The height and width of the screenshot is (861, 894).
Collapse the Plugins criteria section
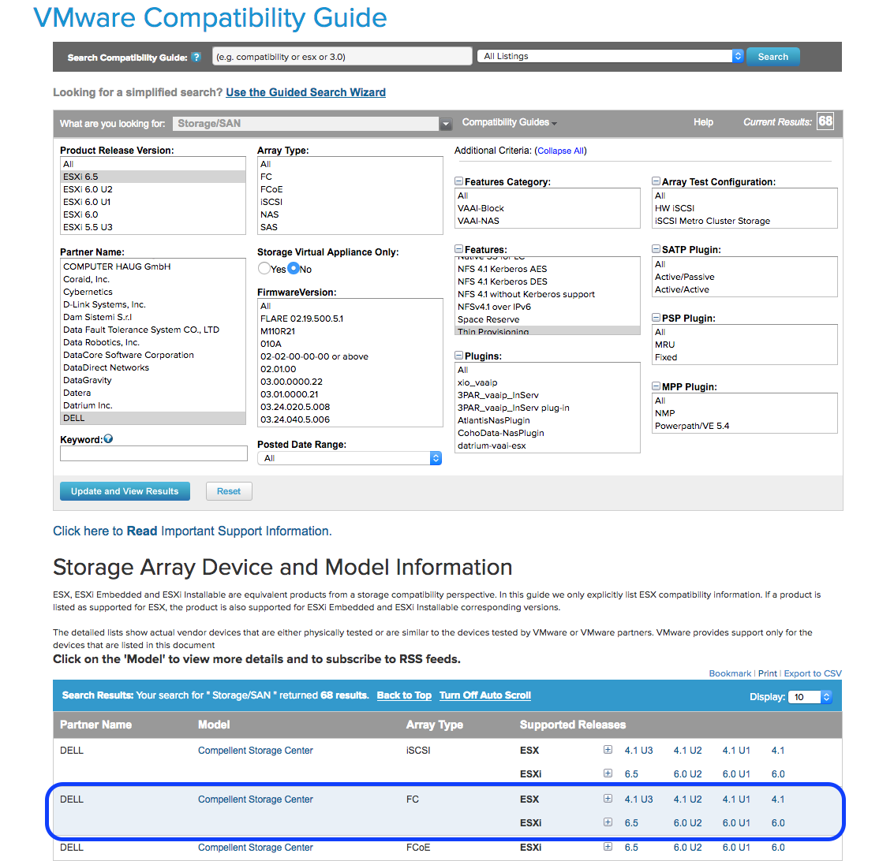point(458,356)
